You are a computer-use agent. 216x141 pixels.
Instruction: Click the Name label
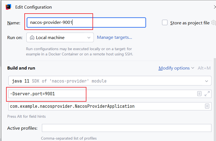pos(14,23)
